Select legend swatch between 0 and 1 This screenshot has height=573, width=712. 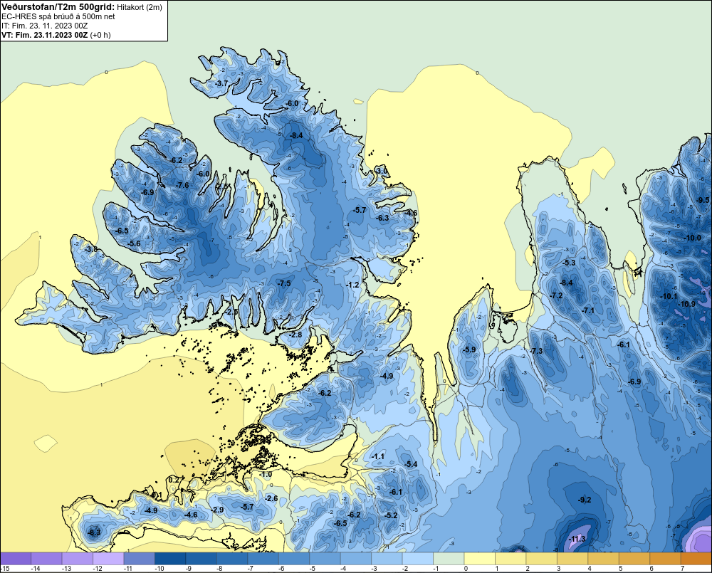[479, 559]
